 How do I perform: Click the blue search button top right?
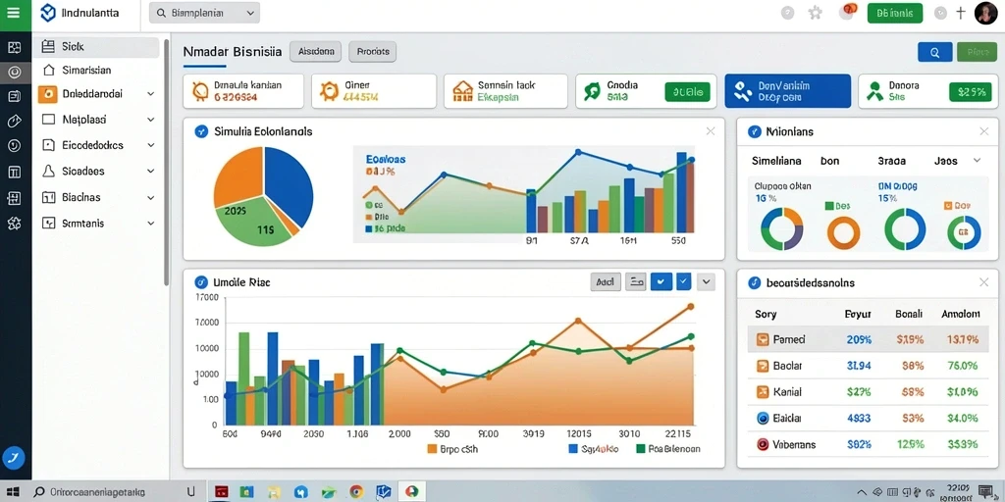pyautogui.click(x=934, y=53)
